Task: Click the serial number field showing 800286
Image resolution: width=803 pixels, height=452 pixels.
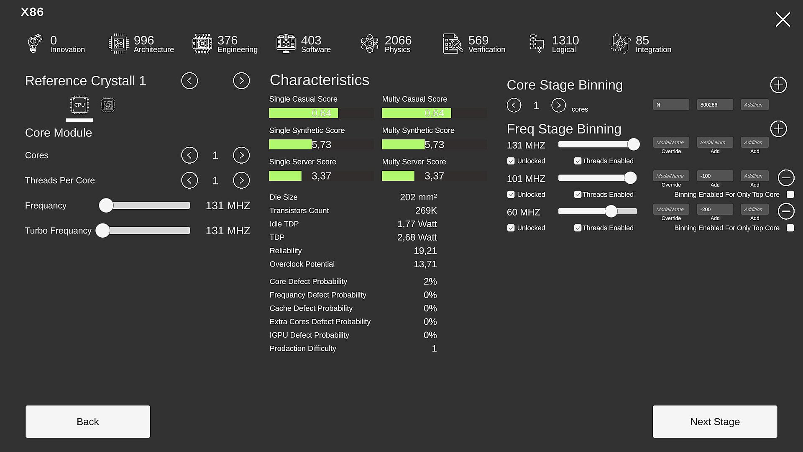Action: [715, 105]
